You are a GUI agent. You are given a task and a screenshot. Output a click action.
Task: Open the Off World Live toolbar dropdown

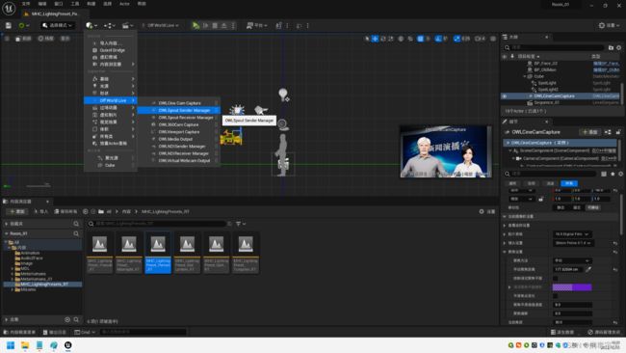pos(161,25)
